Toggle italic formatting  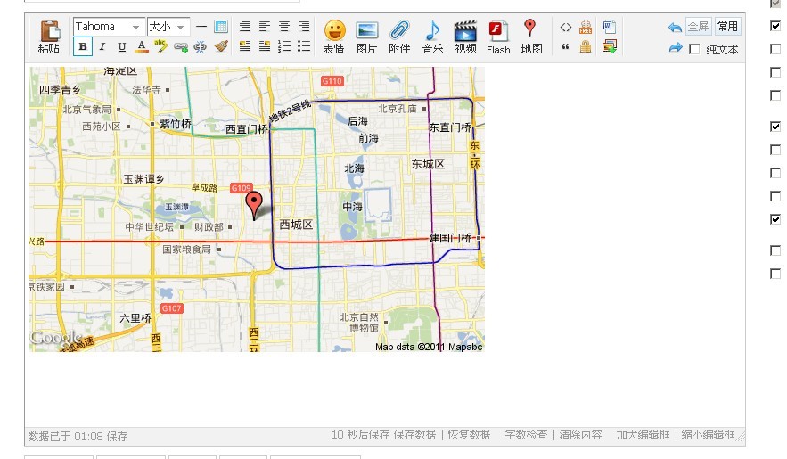click(x=102, y=47)
